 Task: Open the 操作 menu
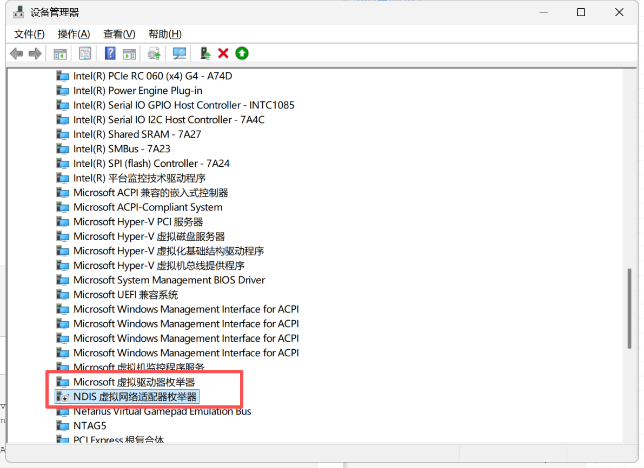click(74, 34)
